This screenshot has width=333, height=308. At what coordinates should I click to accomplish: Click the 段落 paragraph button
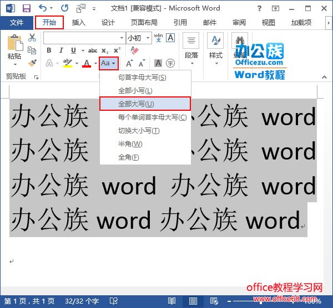click(x=191, y=47)
